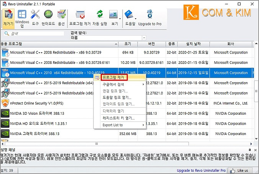Screen dimensions: 259x174
Task: Click the 352.66 MB size cell
Action: [128, 134]
